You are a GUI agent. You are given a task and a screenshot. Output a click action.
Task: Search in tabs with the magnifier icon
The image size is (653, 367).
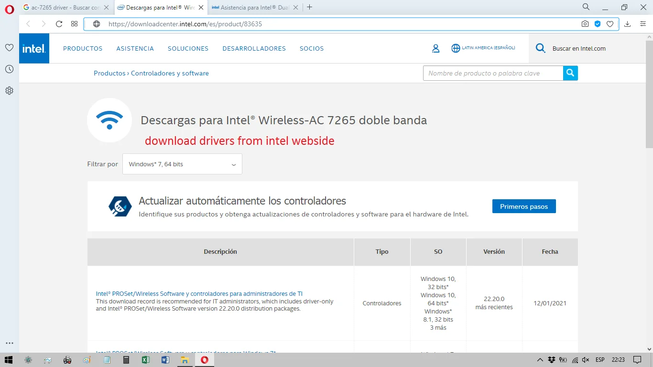586,7
